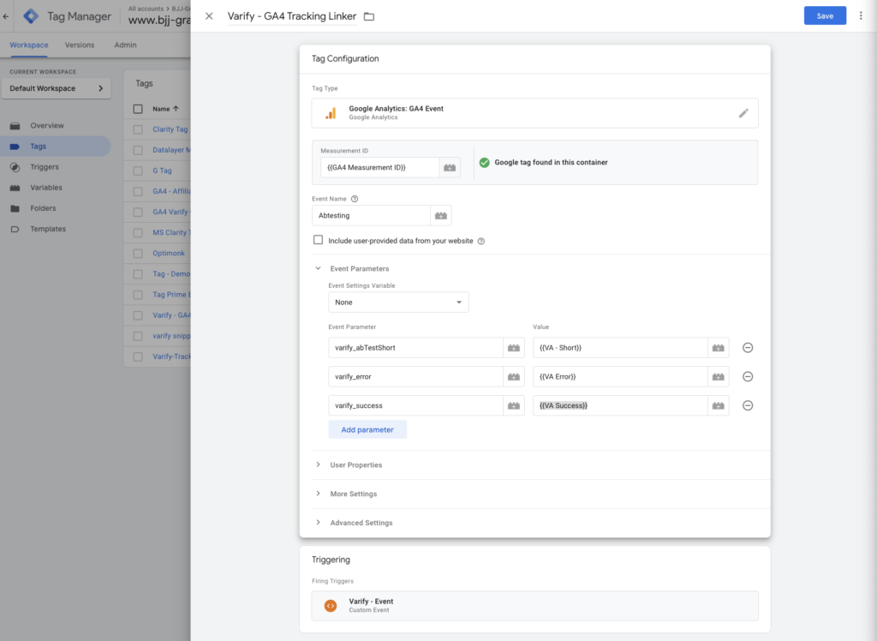
Task: Edit the Event Name field
Action: click(x=371, y=216)
